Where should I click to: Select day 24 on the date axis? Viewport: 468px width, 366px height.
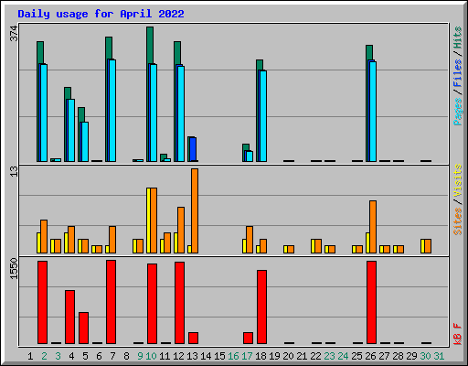point(343,356)
